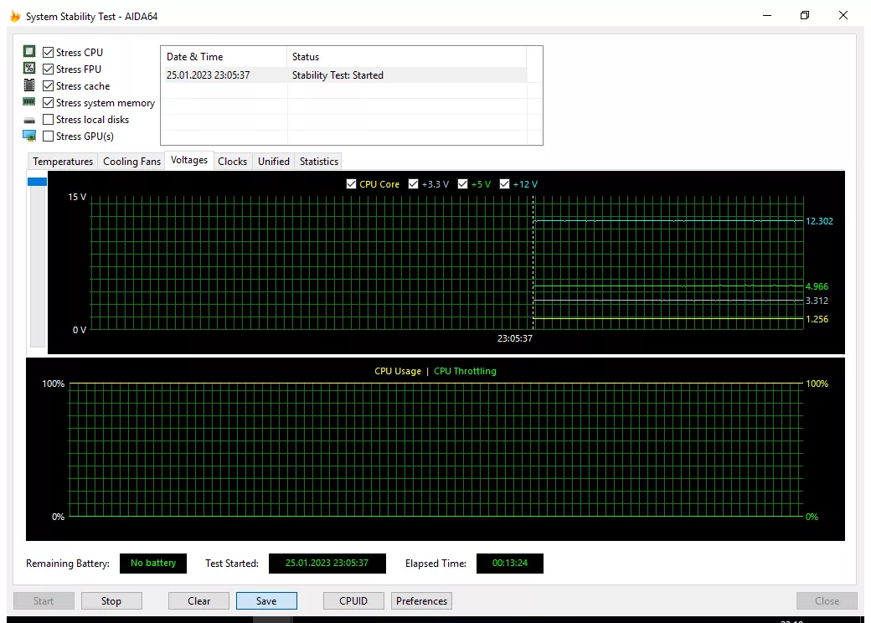Click the 1.256 CPU core voltage reading
Screen dimensions: 871x623
click(x=817, y=319)
